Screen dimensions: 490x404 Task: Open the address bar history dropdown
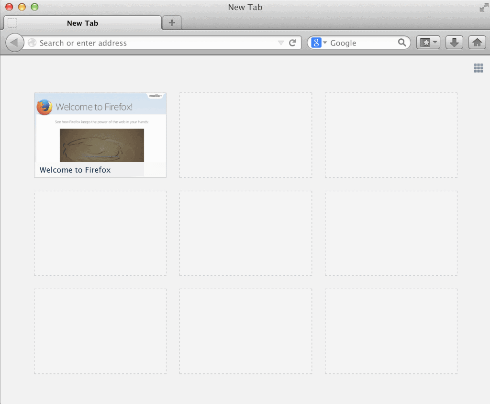click(281, 43)
